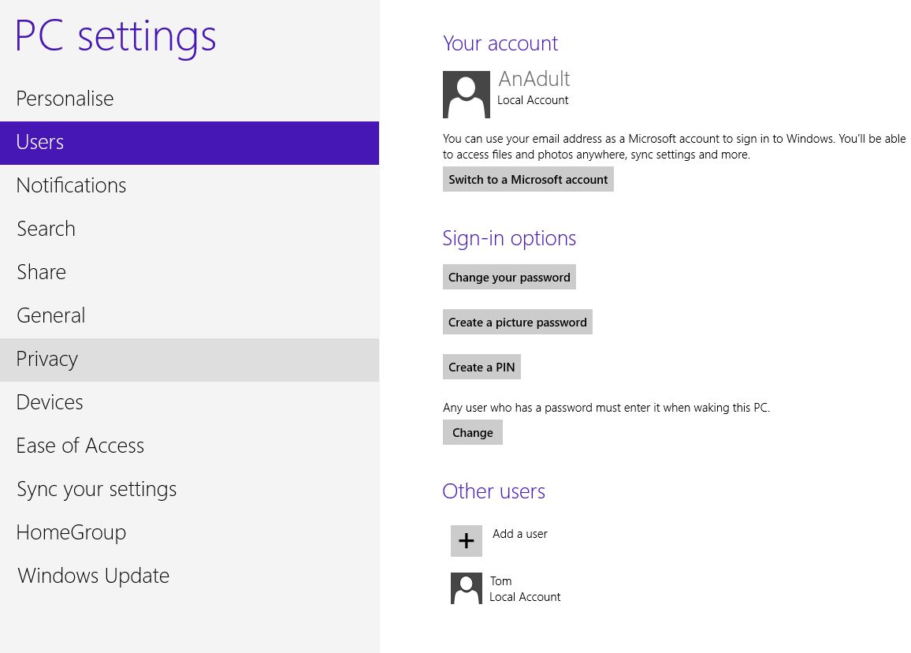
Task: Click the Change button for wake password
Action: (x=472, y=433)
